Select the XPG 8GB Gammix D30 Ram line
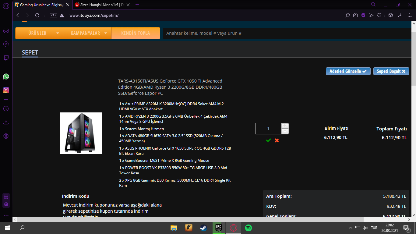Screen dimensions: 416x234 pos(175,183)
